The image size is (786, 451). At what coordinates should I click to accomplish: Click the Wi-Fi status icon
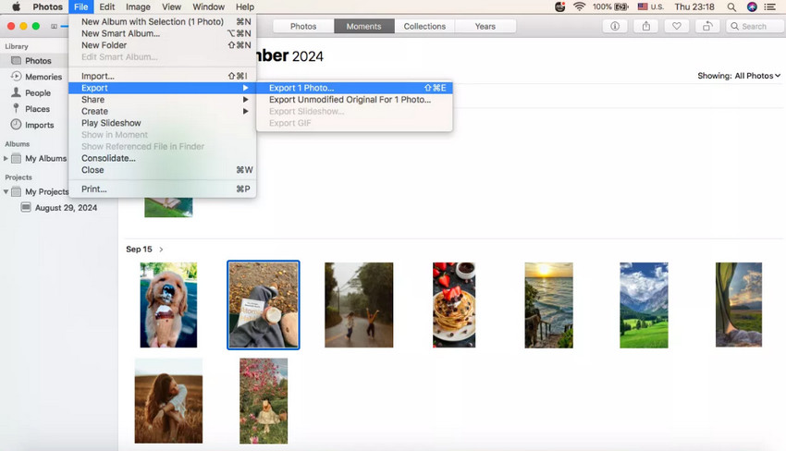579,6
